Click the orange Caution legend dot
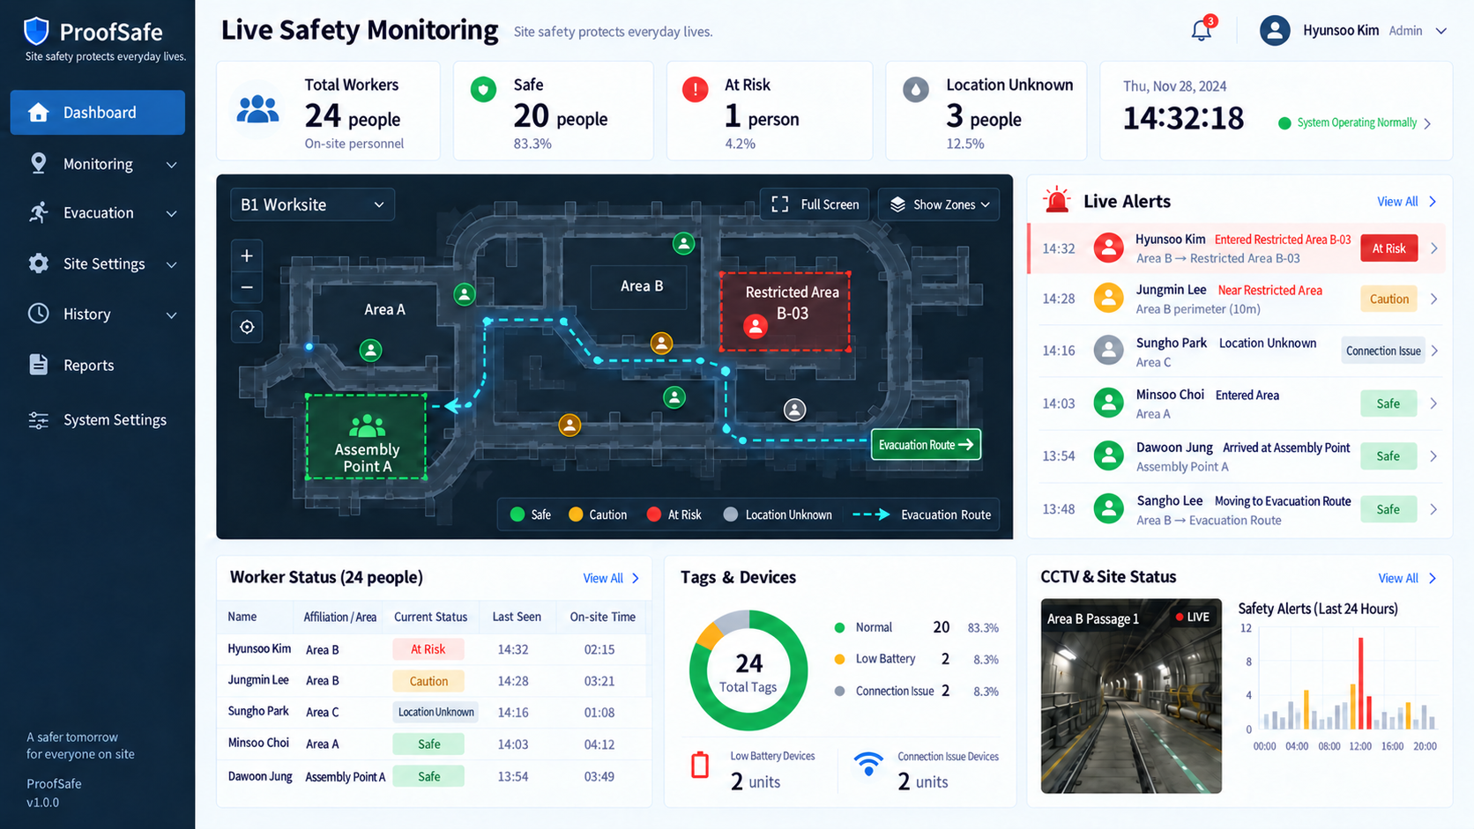This screenshot has width=1474, height=829. tap(576, 514)
